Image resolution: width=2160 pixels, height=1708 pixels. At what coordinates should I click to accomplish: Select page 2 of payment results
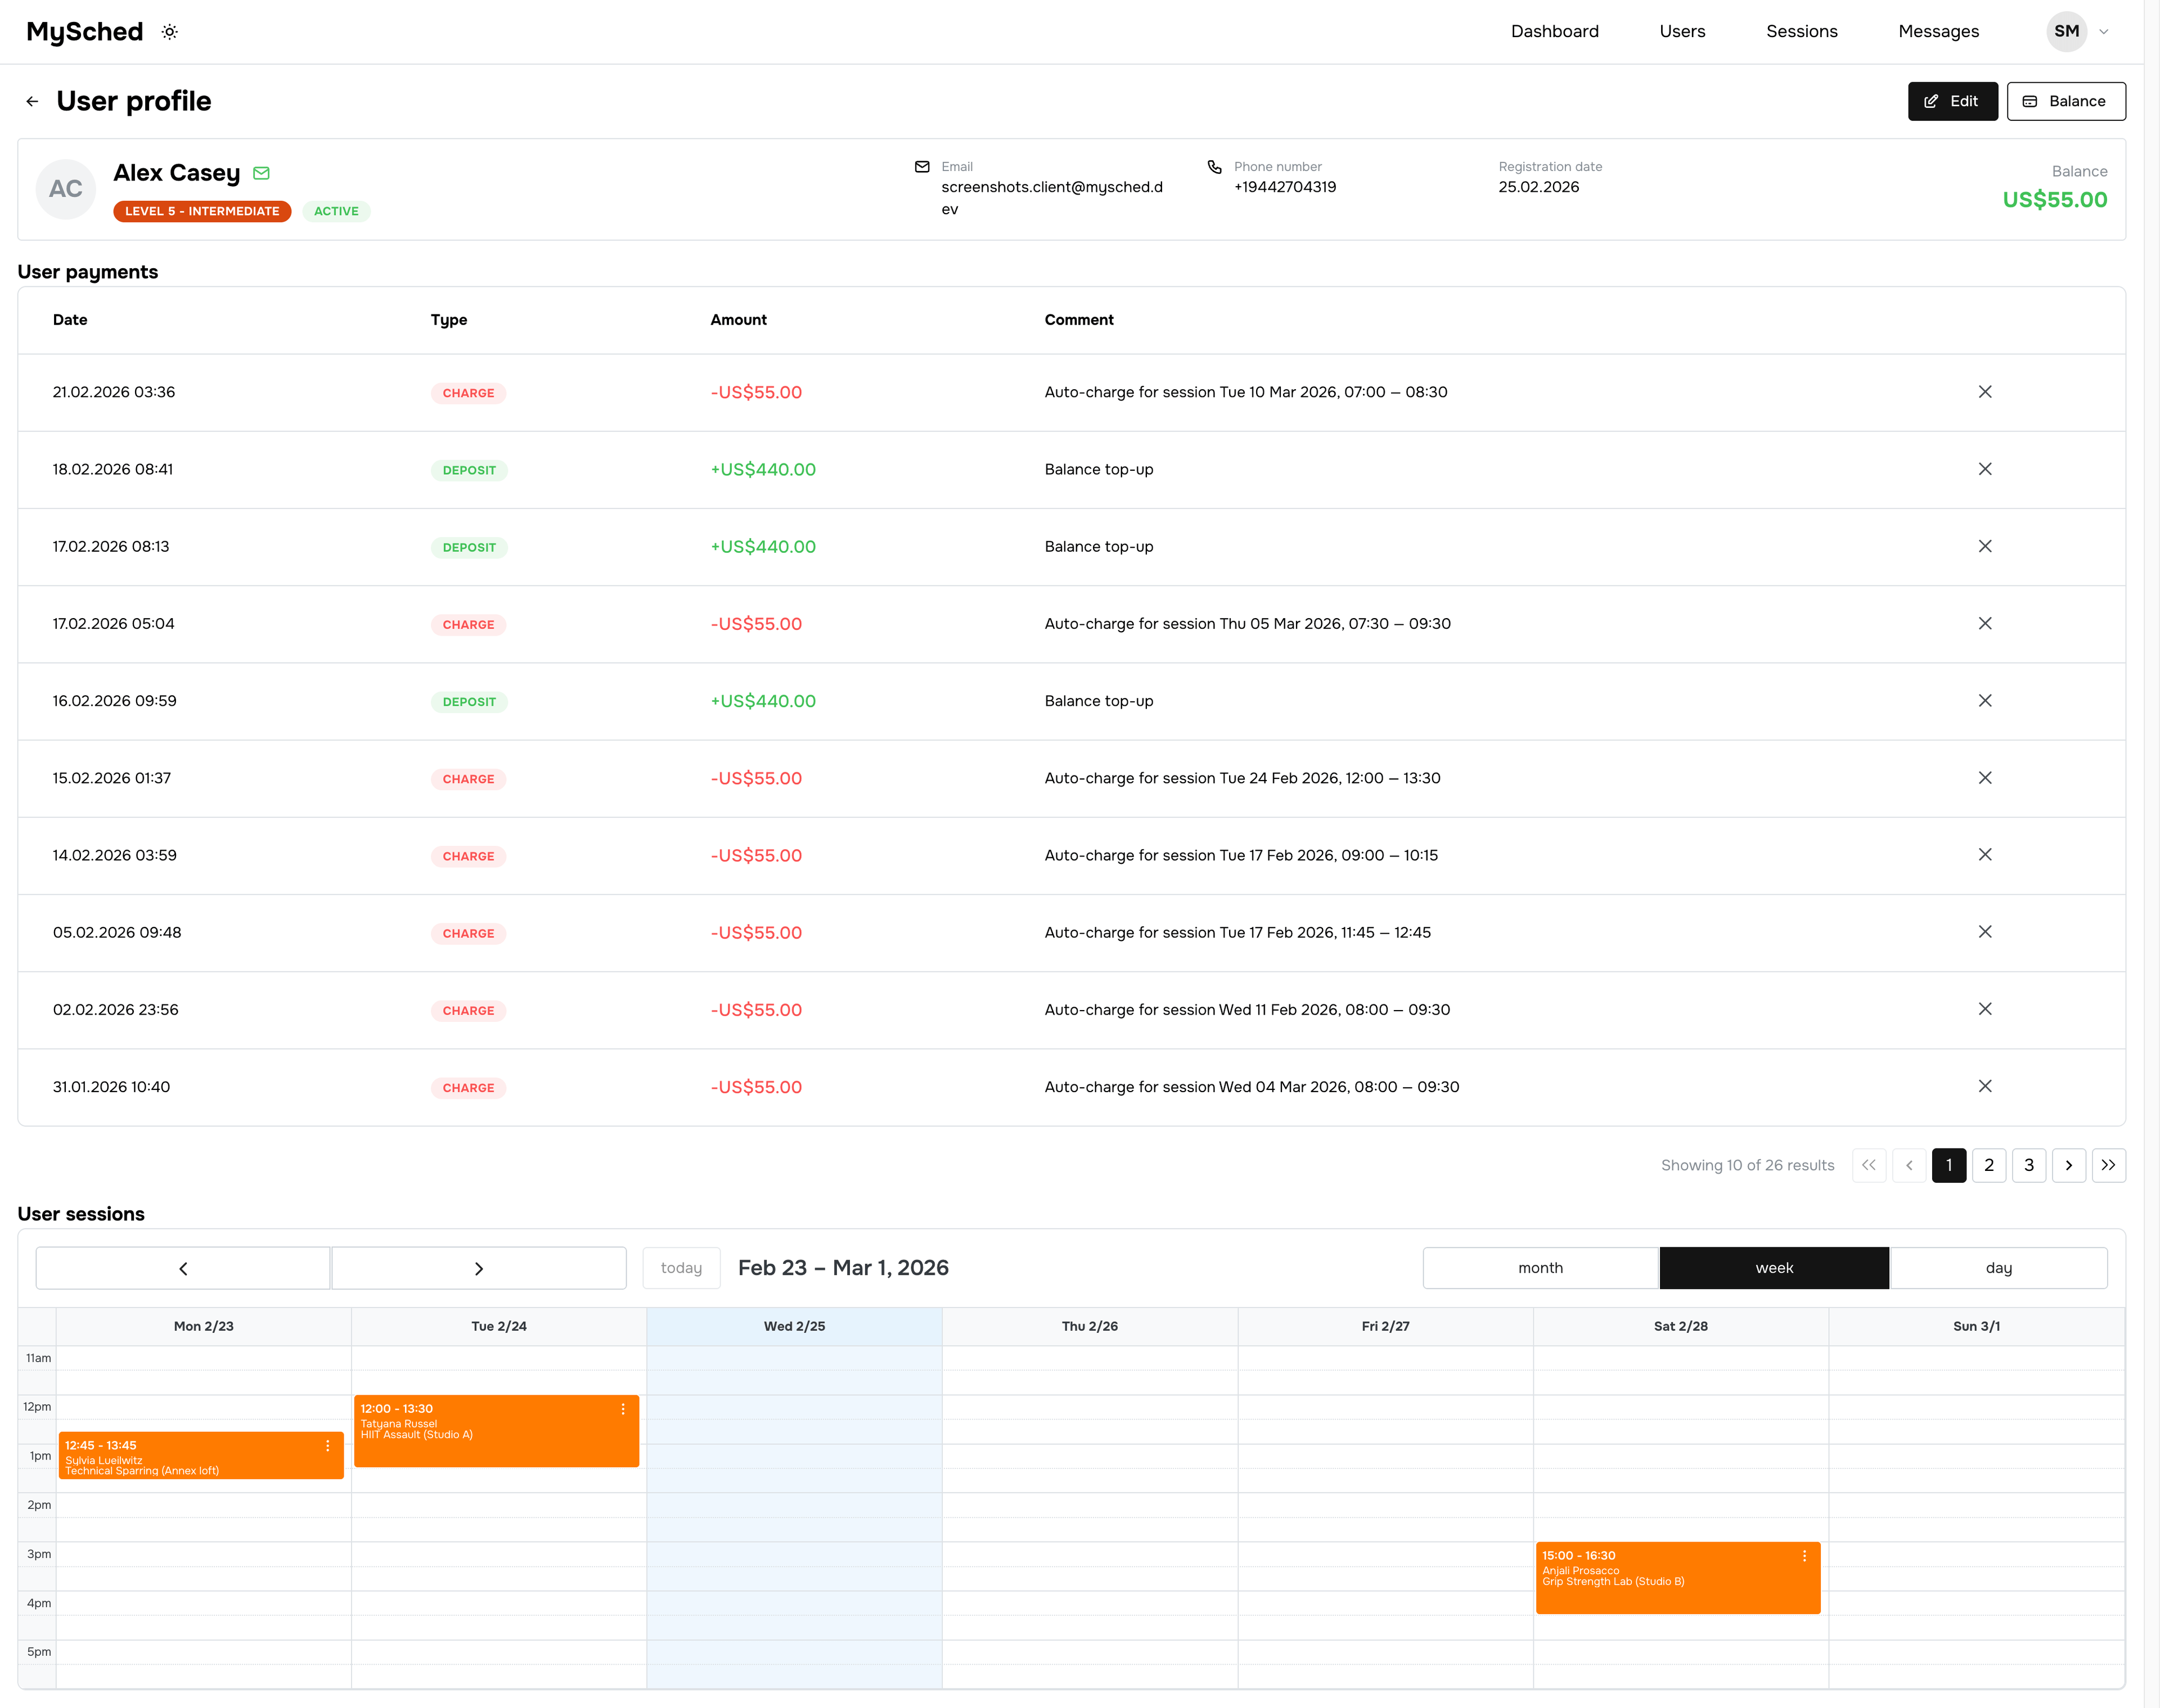(1989, 1165)
